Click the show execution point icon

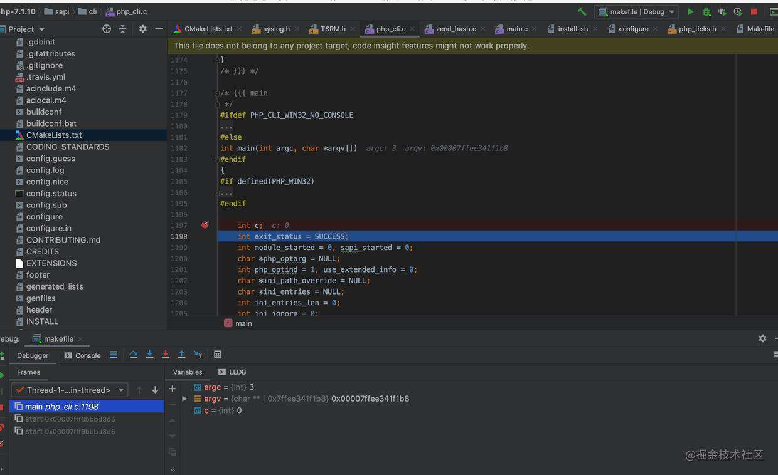[x=114, y=355]
